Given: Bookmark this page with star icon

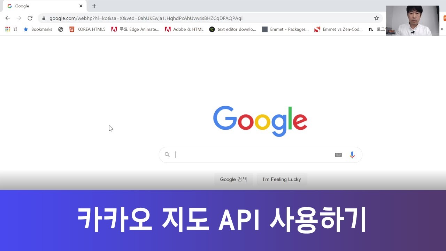Looking at the screenshot, I should click(376, 18).
